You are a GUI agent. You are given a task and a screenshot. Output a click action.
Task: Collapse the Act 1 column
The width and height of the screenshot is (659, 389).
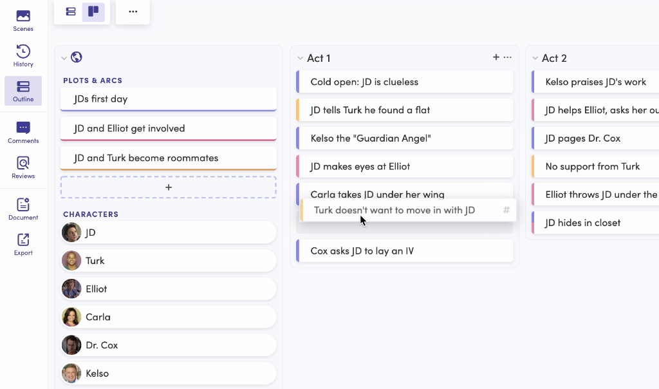[300, 58]
